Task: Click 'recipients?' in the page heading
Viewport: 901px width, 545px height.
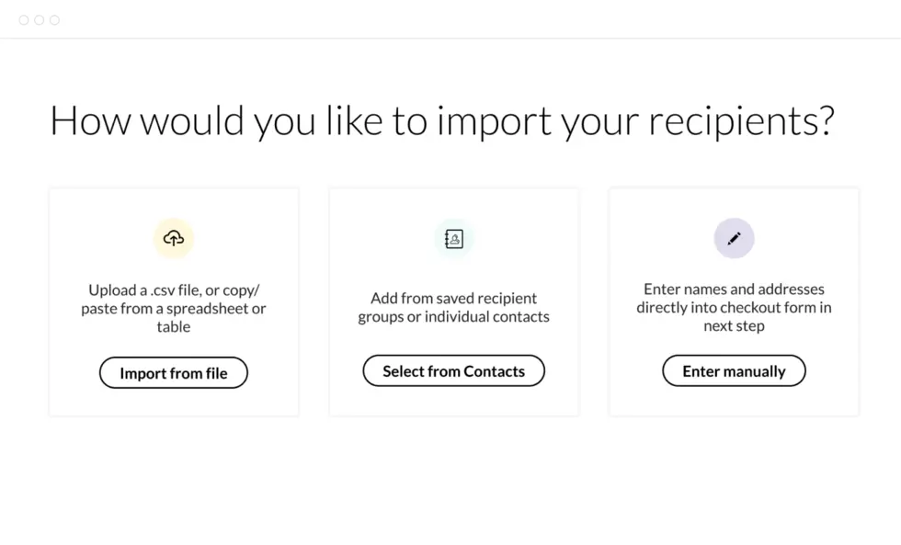Action: point(741,121)
